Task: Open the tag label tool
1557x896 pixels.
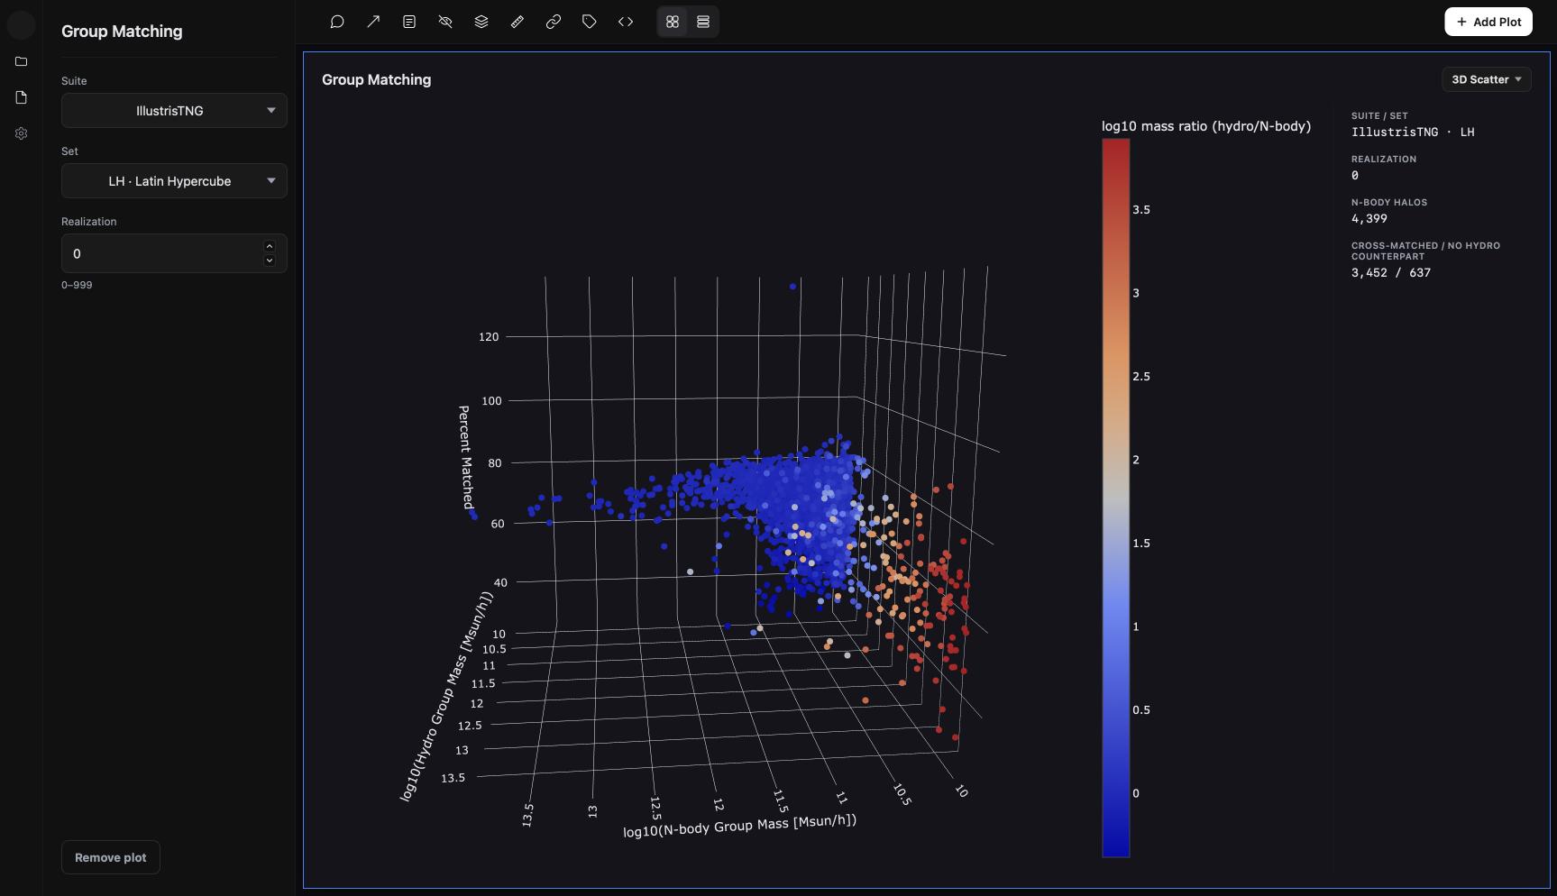Action: point(590,22)
